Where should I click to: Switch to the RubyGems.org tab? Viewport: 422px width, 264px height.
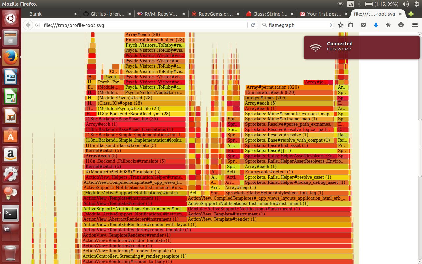(214, 14)
